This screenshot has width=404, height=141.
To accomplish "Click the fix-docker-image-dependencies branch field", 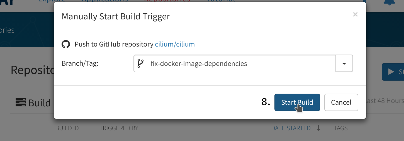I will [235, 64].
